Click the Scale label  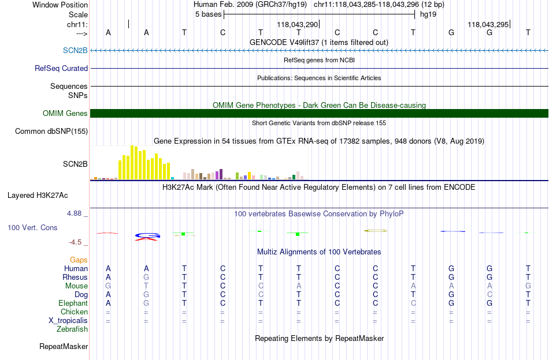click(x=79, y=14)
